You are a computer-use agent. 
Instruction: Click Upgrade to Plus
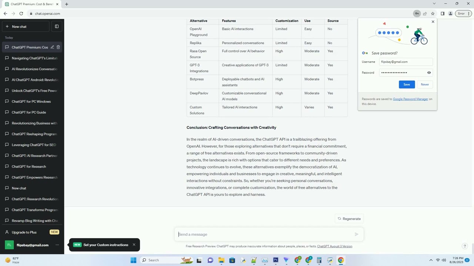tap(32, 232)
